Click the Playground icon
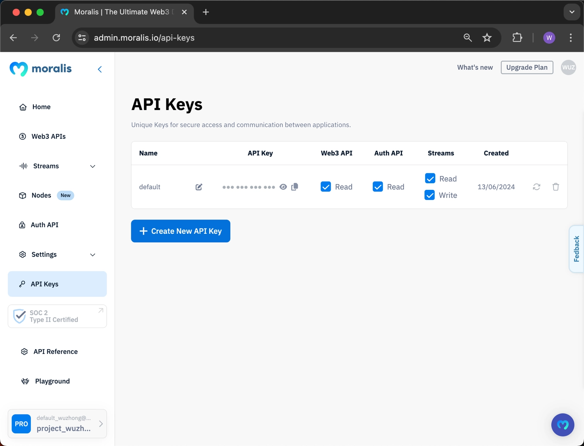The height and width of the screenshot is (446, 584). 25,381
